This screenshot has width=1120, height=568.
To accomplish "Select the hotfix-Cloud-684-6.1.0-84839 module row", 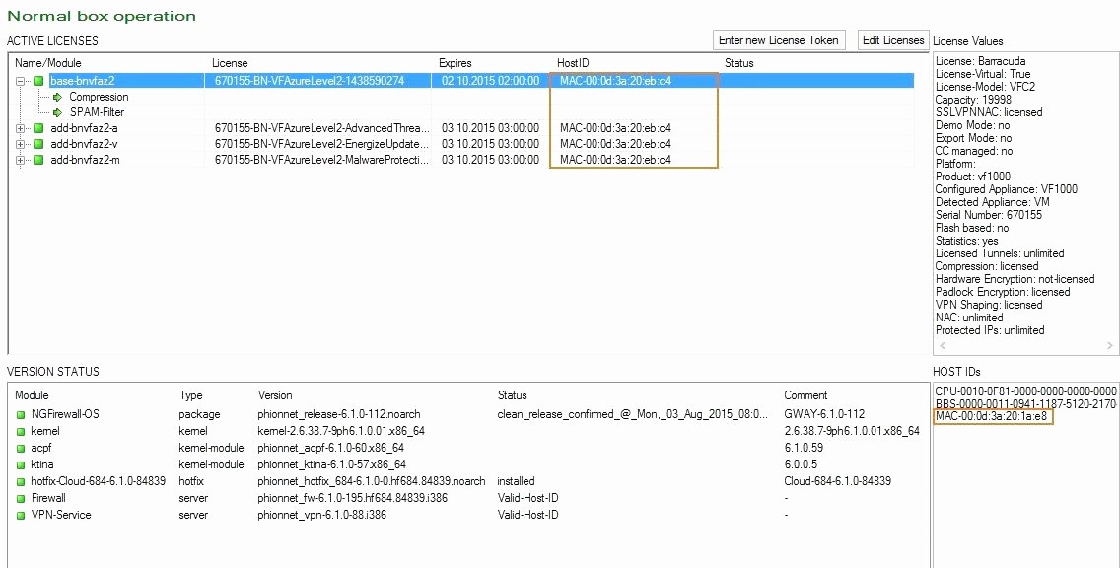I will click(x=91, y=481).
